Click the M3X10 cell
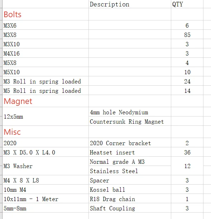Image resolution: width=211 pixels, height=219 pixels. click(x=45, y=44)
